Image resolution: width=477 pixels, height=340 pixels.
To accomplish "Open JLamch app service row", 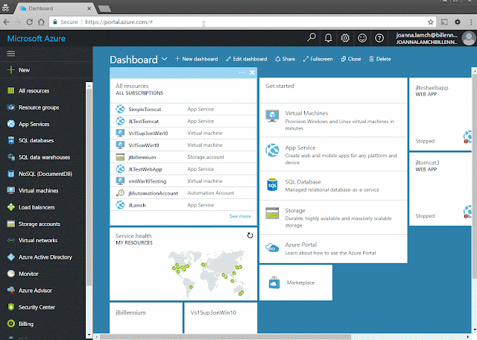I will (x=183, y=205).
